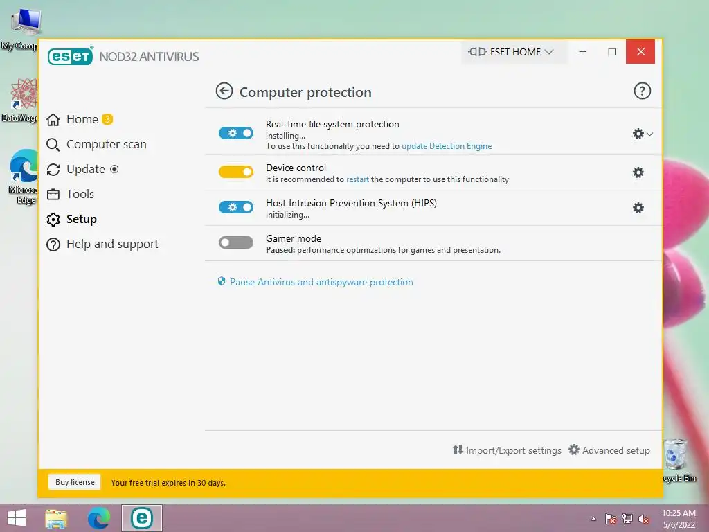Screen dimensions: 709x532
Task: Click the update Detection Engine link
Action: pyautogui.click(x=447, y=146)
